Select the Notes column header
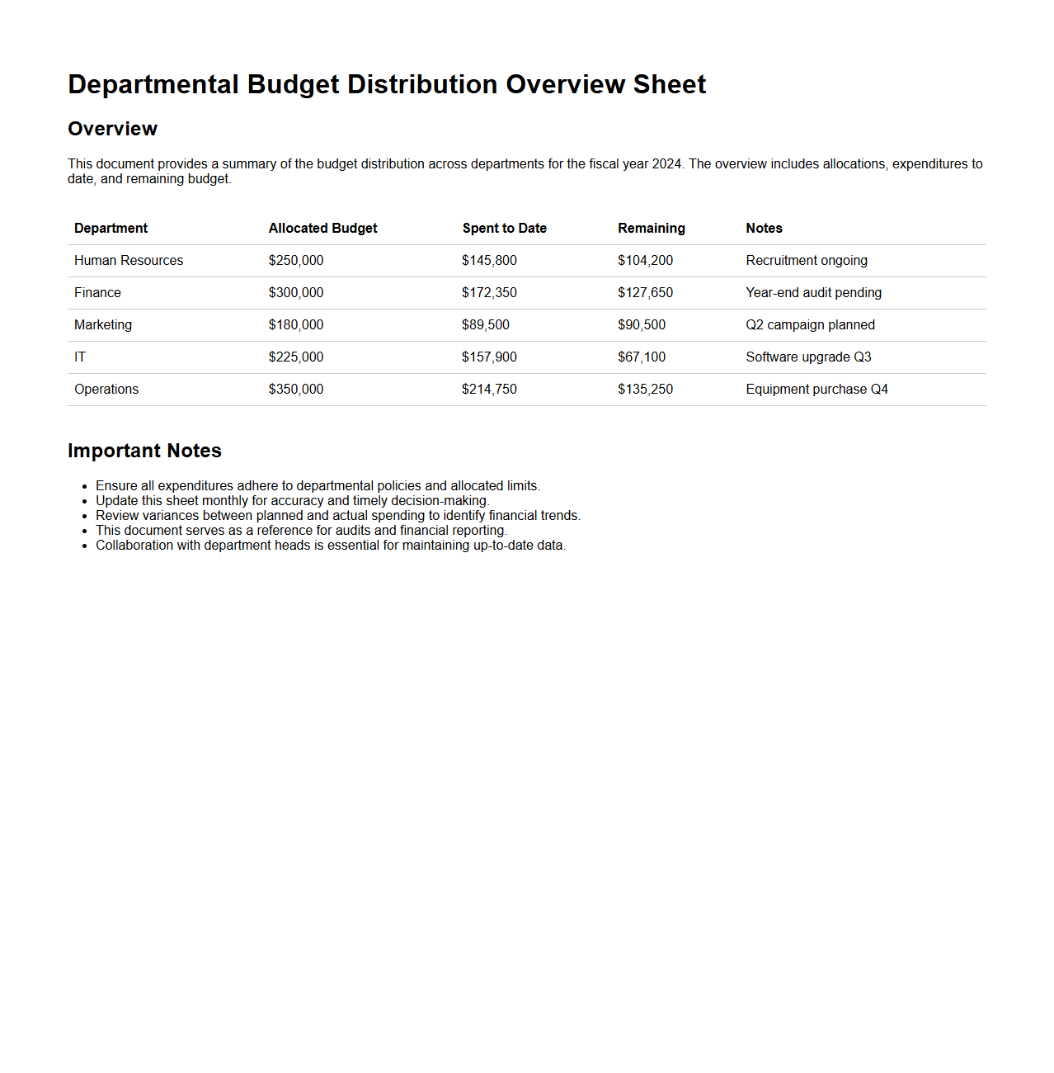The width and height of the screenshot is (1054, 1073). (764, 229)
